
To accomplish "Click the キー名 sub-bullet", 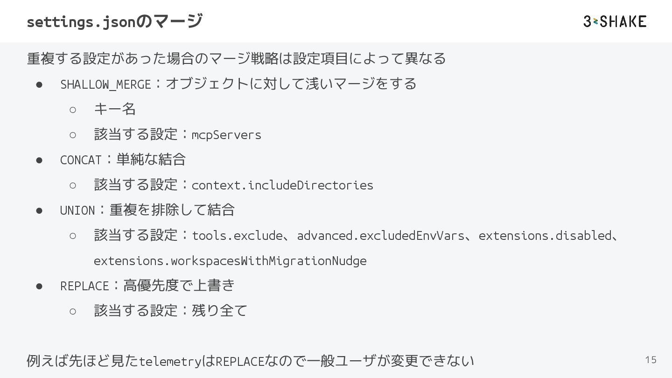I will pos(115,110).
